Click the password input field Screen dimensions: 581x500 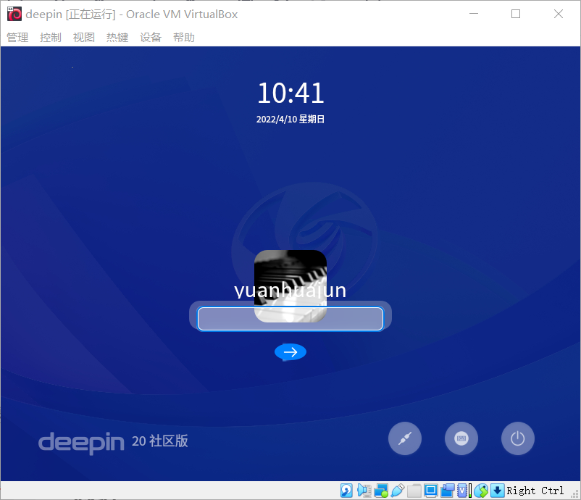[290, 318]
